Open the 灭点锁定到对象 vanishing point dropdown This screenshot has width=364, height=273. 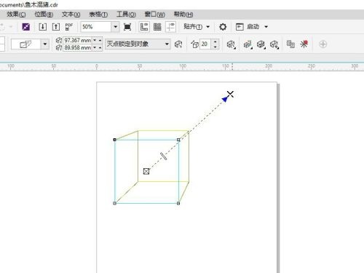click(x=138, y=44)
